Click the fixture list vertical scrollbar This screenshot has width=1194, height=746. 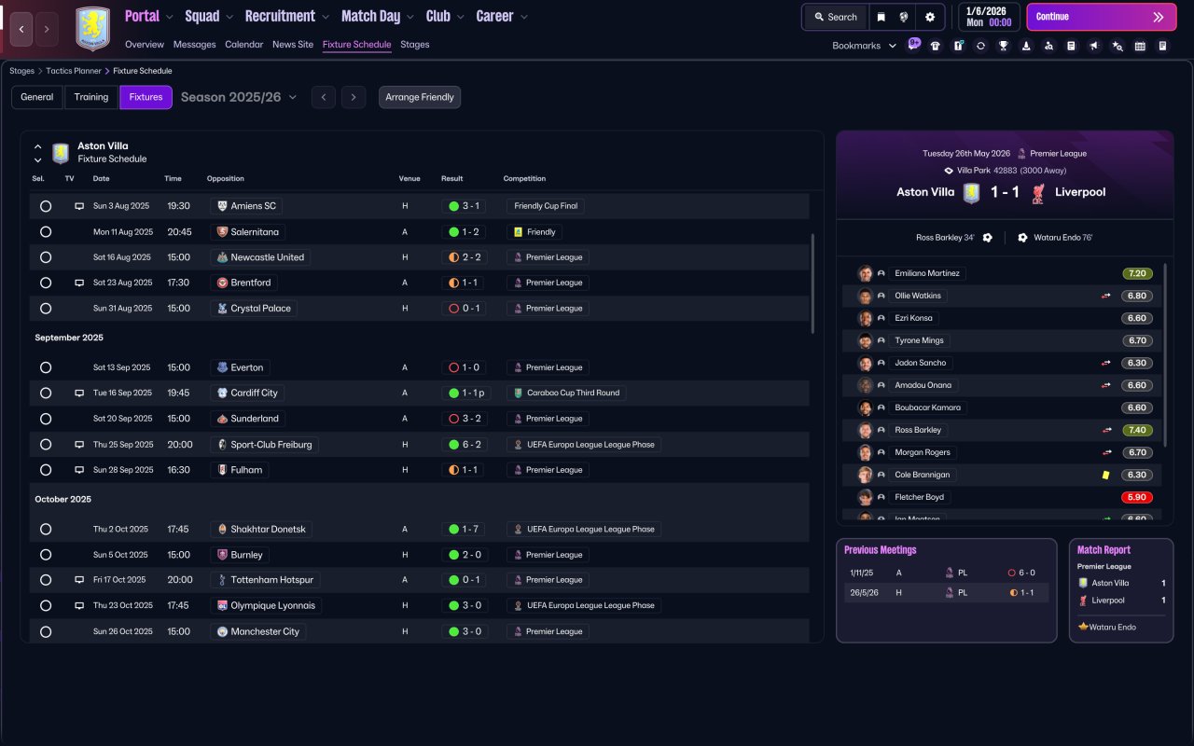(x=812, y=283)
